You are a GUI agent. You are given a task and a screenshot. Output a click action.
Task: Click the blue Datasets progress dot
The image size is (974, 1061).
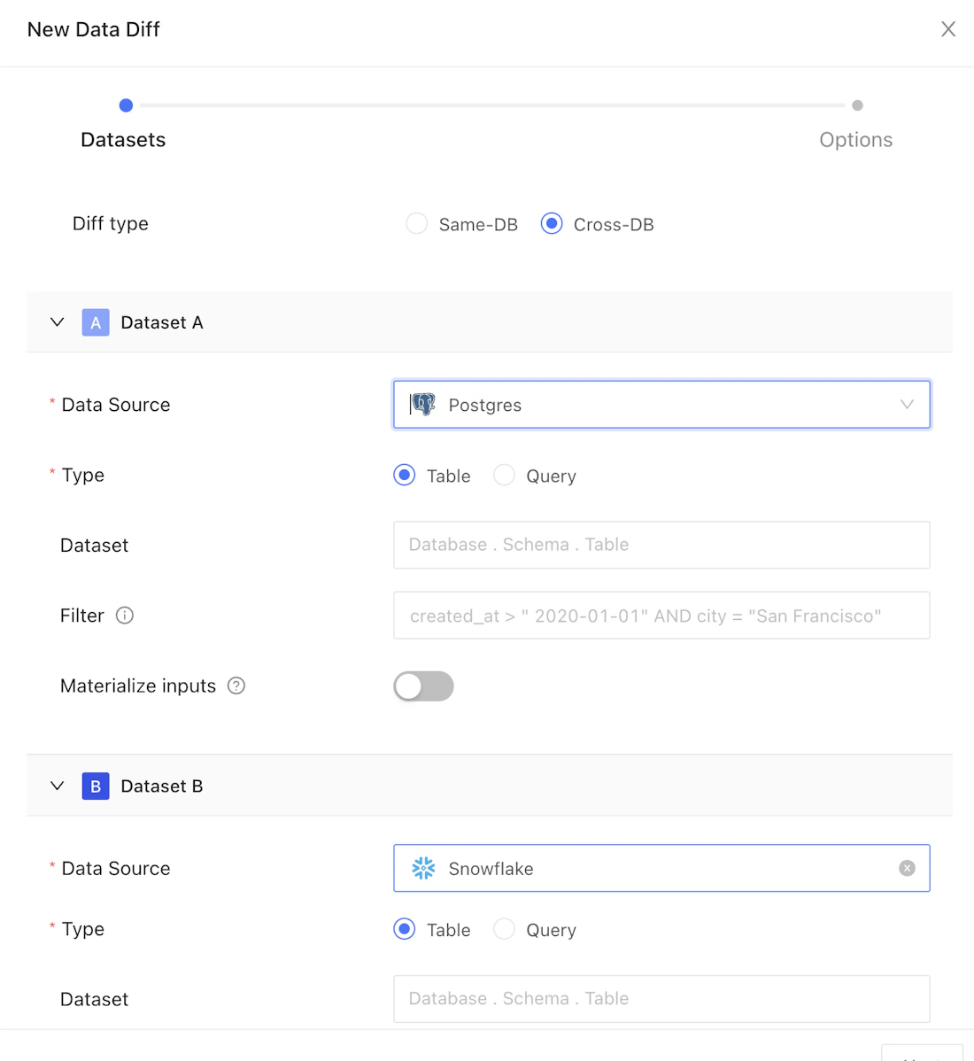coord(126,105)
